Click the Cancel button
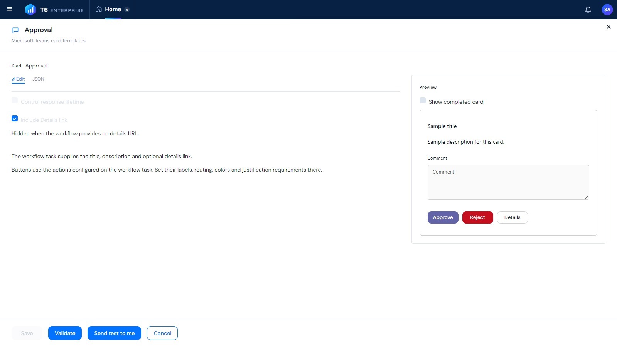This screenshot has width=617, height=347. (x=162, y=333)
